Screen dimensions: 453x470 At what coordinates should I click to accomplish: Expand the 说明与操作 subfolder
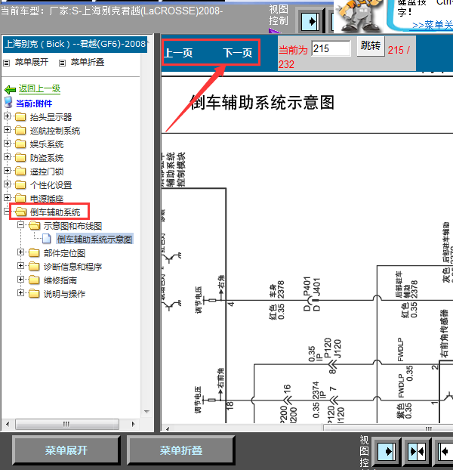(x=20, y=293)
